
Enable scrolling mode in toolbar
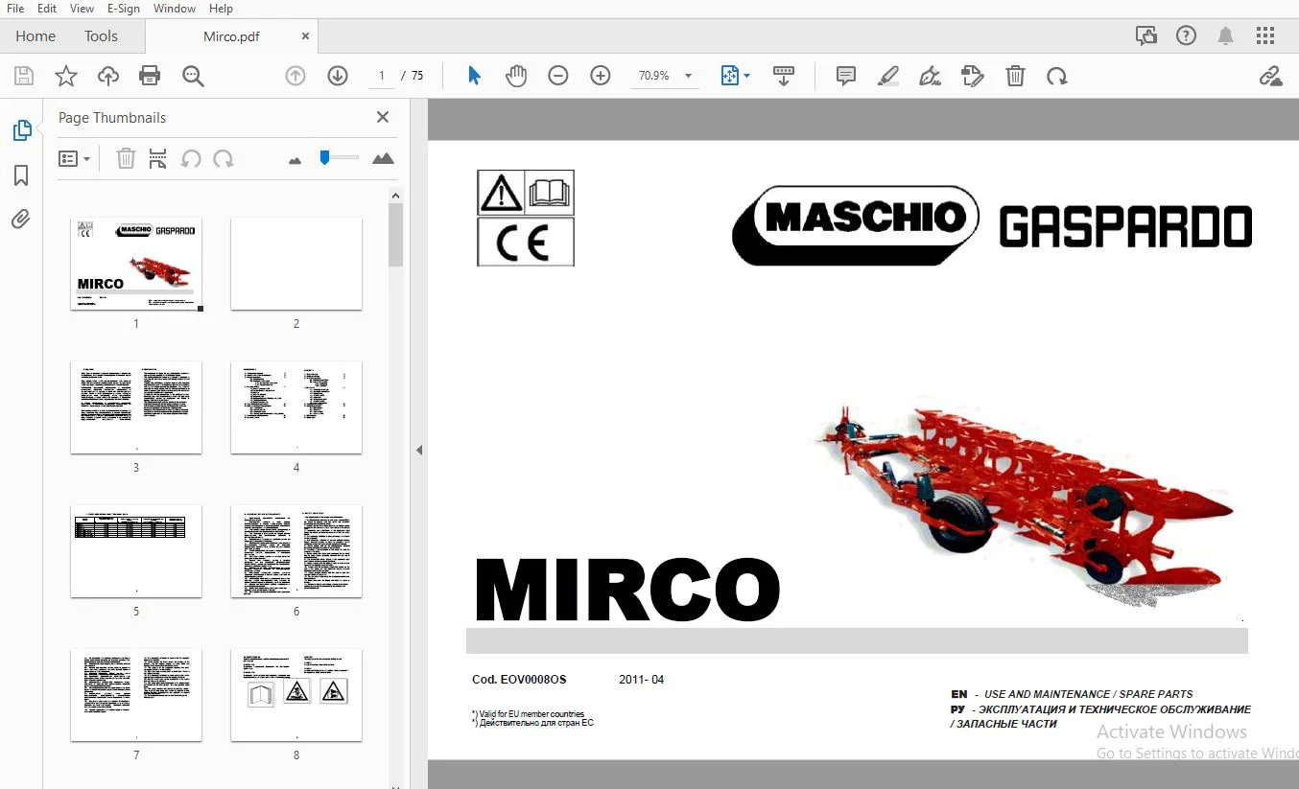click(x=784, y=76)
